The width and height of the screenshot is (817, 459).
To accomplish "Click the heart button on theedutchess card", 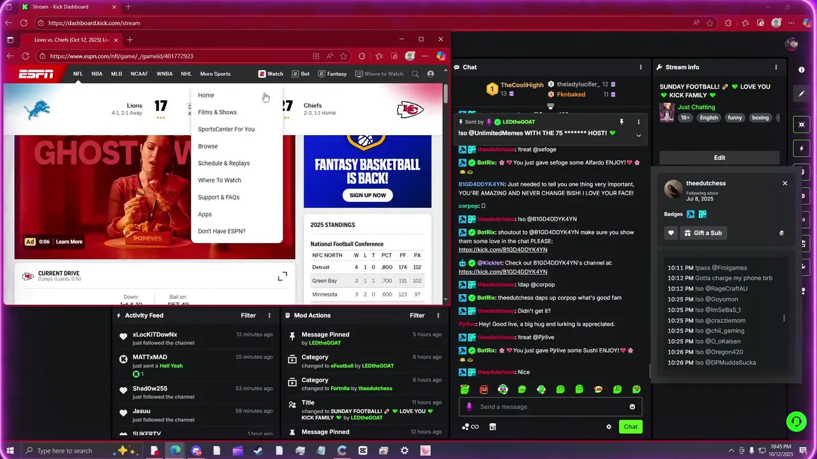I will pos(671,233).
